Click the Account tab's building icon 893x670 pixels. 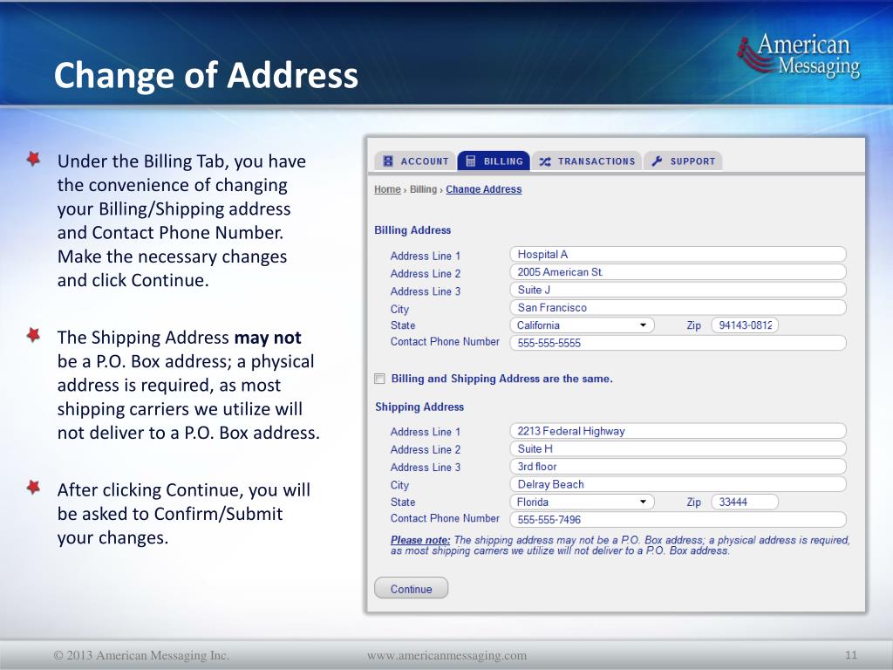pyautogui.click(x=388, y=161)
